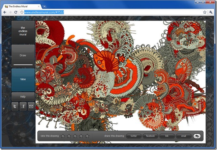
Task: Bookmark this page with the star icon
Action: (205, 12)
